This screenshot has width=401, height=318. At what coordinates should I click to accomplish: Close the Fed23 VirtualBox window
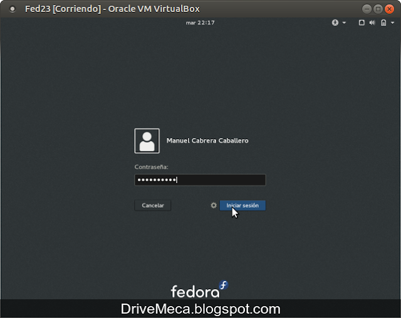(389, 9)
